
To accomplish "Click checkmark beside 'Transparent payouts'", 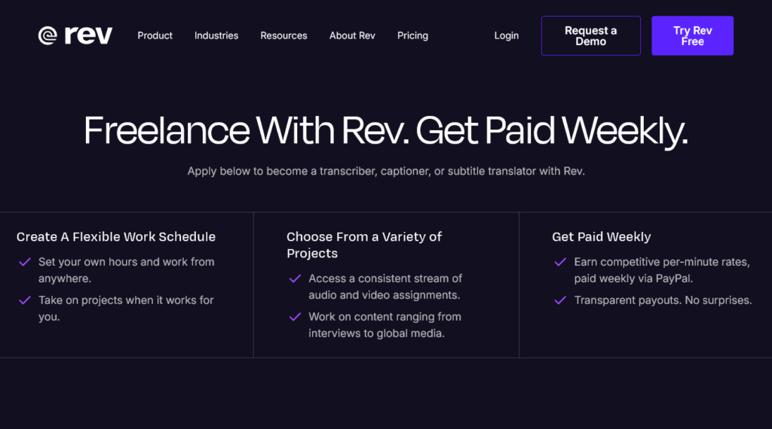I will (x=560, y=300).
